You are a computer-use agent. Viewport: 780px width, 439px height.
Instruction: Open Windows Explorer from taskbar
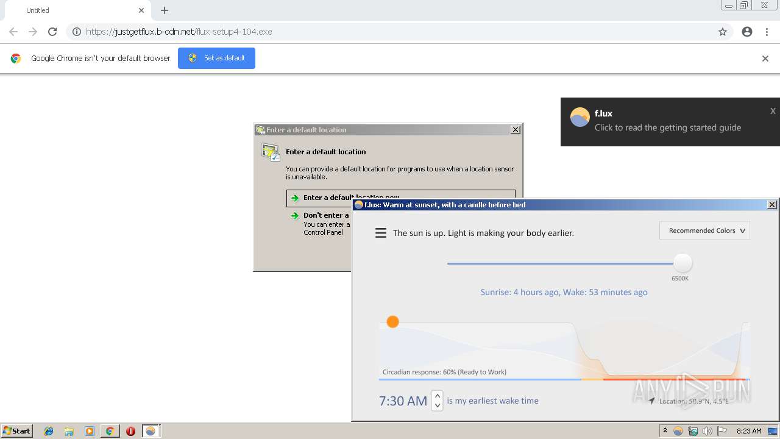tap(69, 431)
